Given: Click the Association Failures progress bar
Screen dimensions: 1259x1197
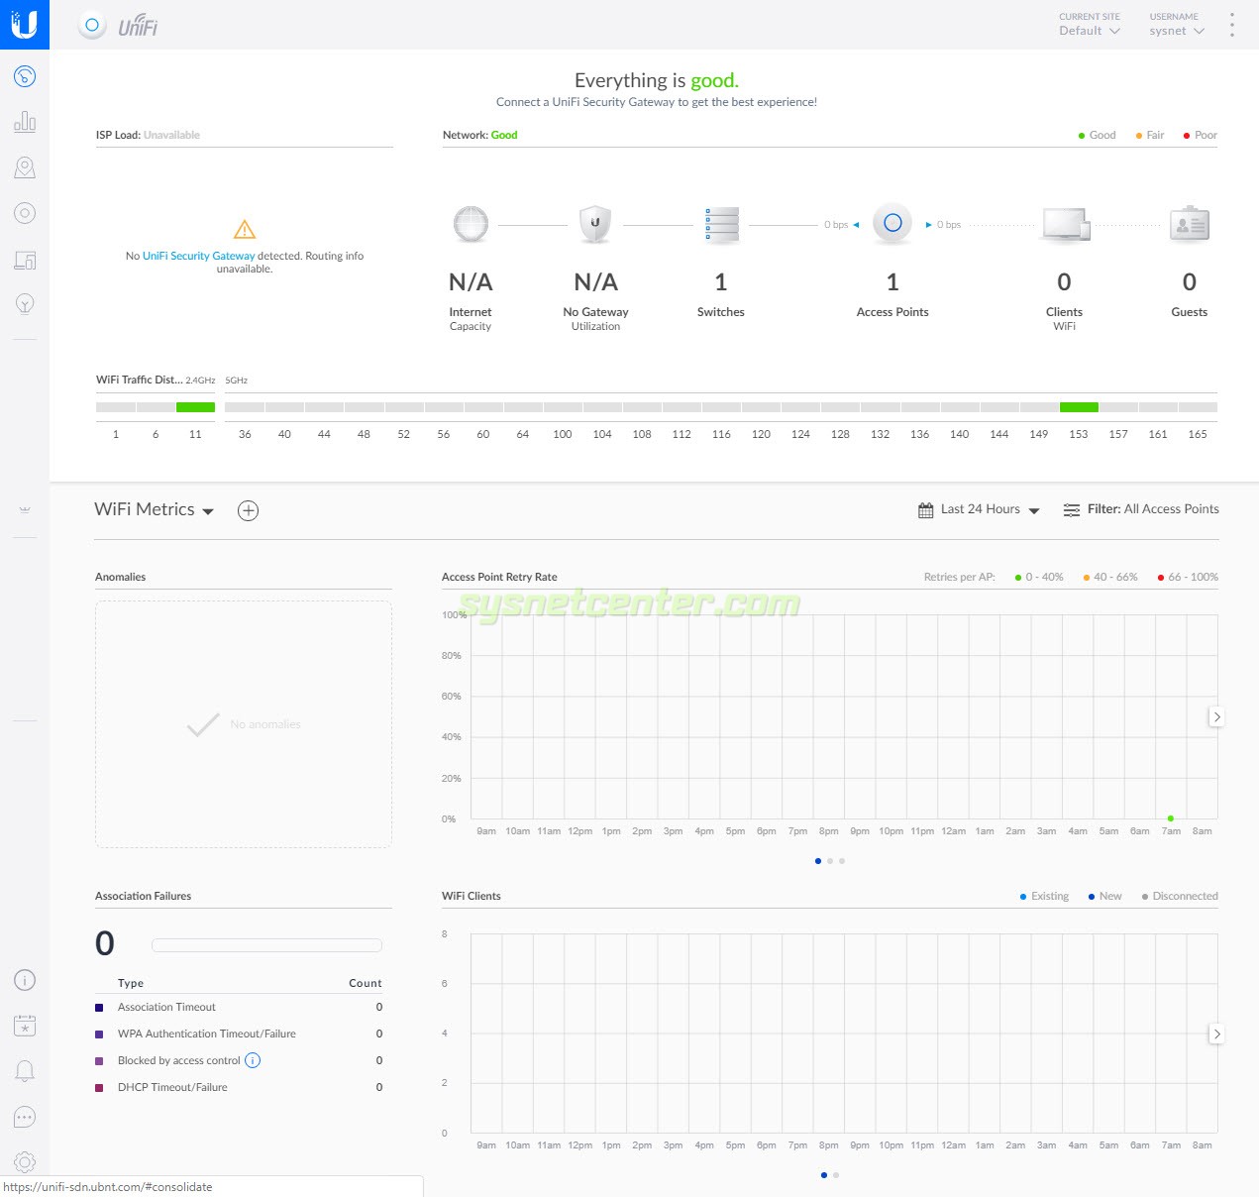Looking at the screenshot, I should 266,945.
